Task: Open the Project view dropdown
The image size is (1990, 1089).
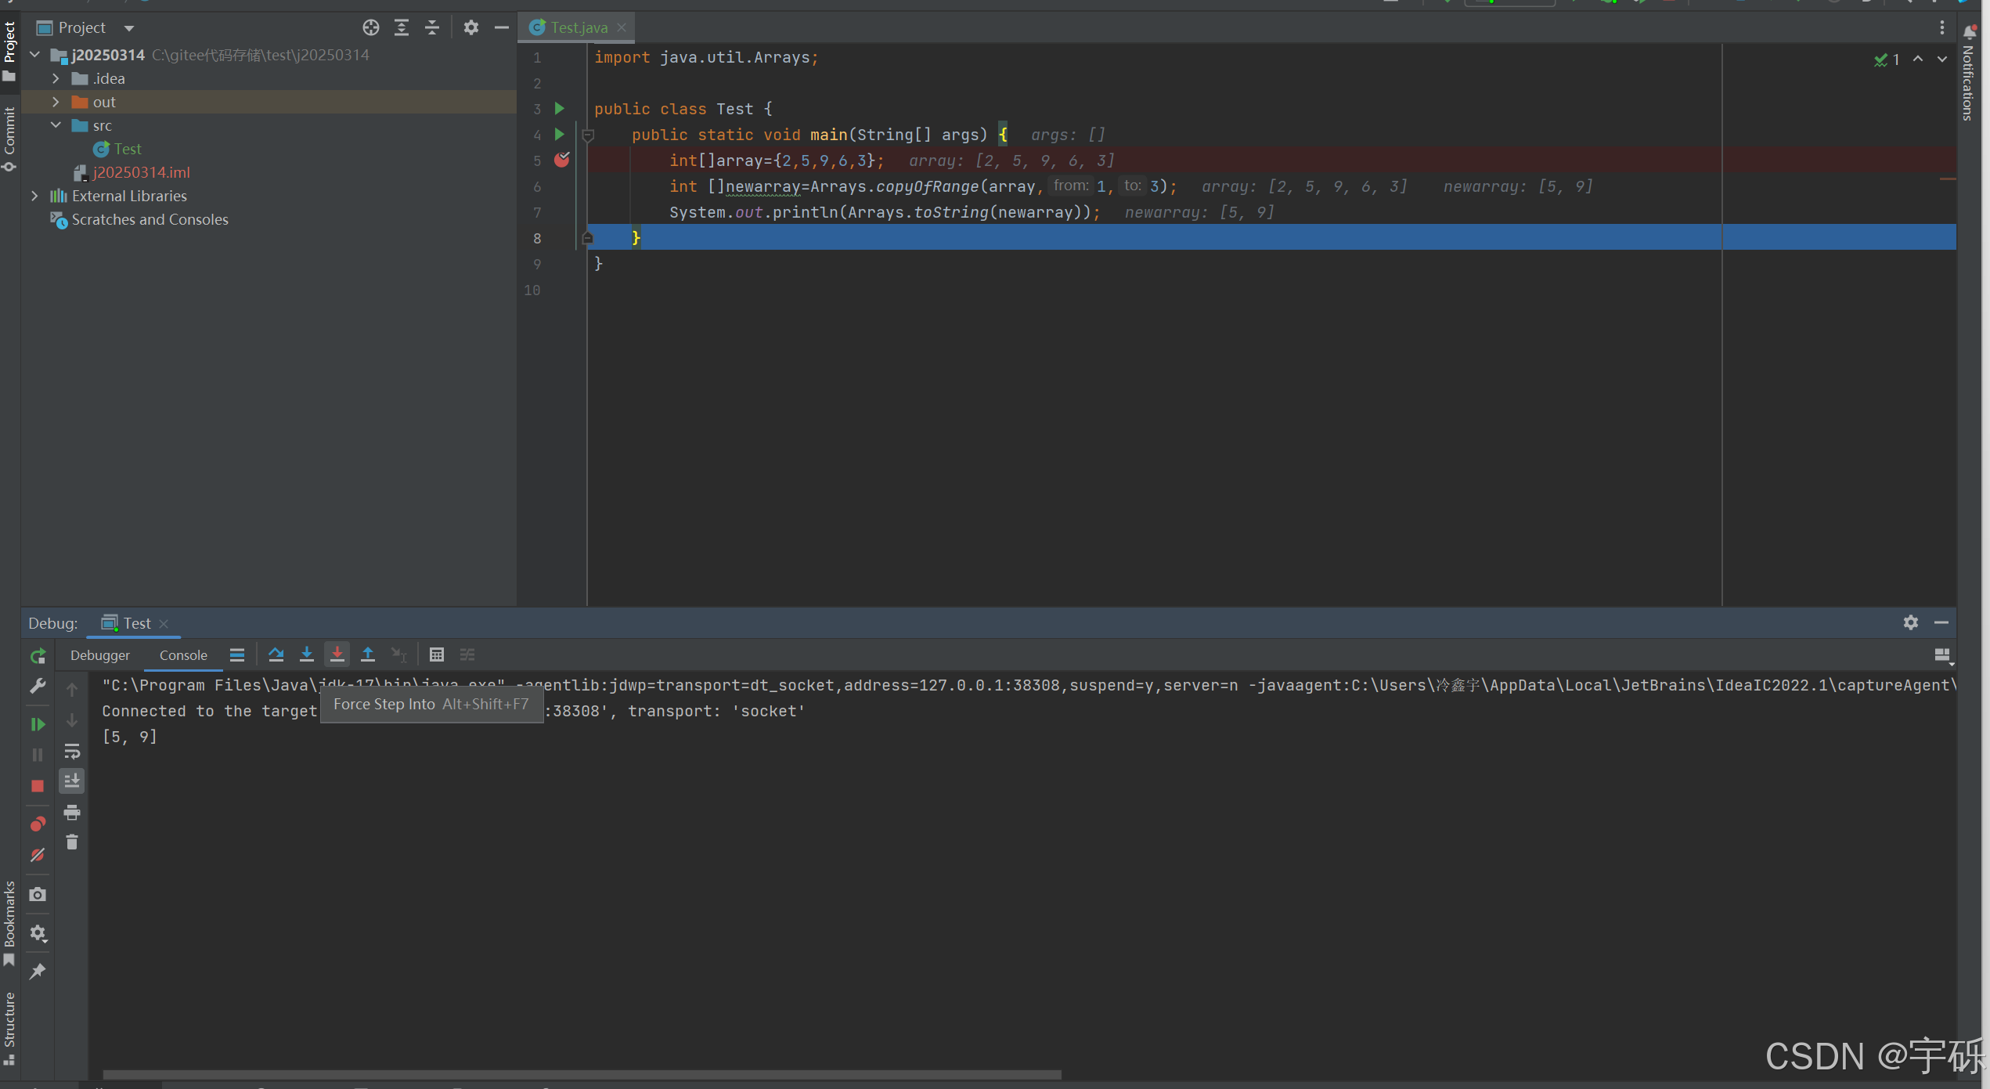Action: 129,28
